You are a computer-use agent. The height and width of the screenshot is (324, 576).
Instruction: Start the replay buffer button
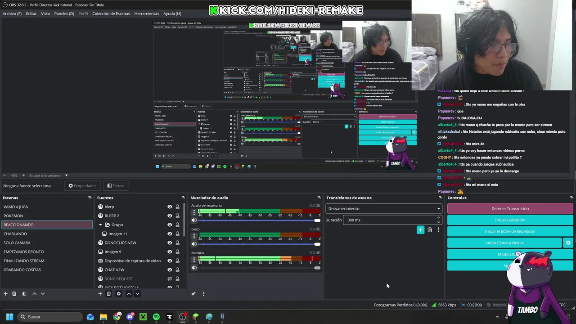click(x=510, y=231)
